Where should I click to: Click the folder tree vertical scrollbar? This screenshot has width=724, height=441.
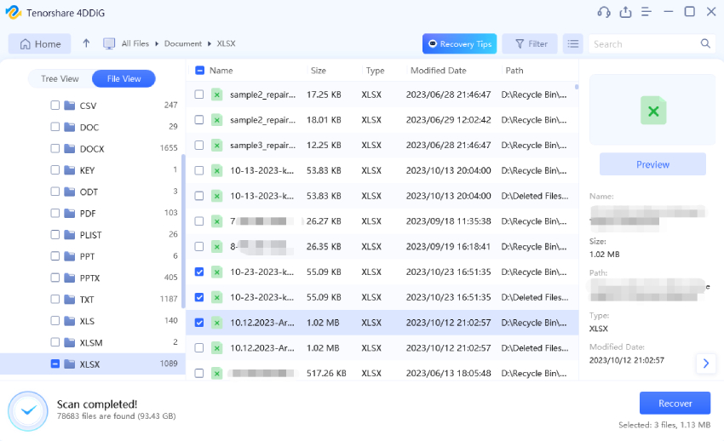point(183,231)
